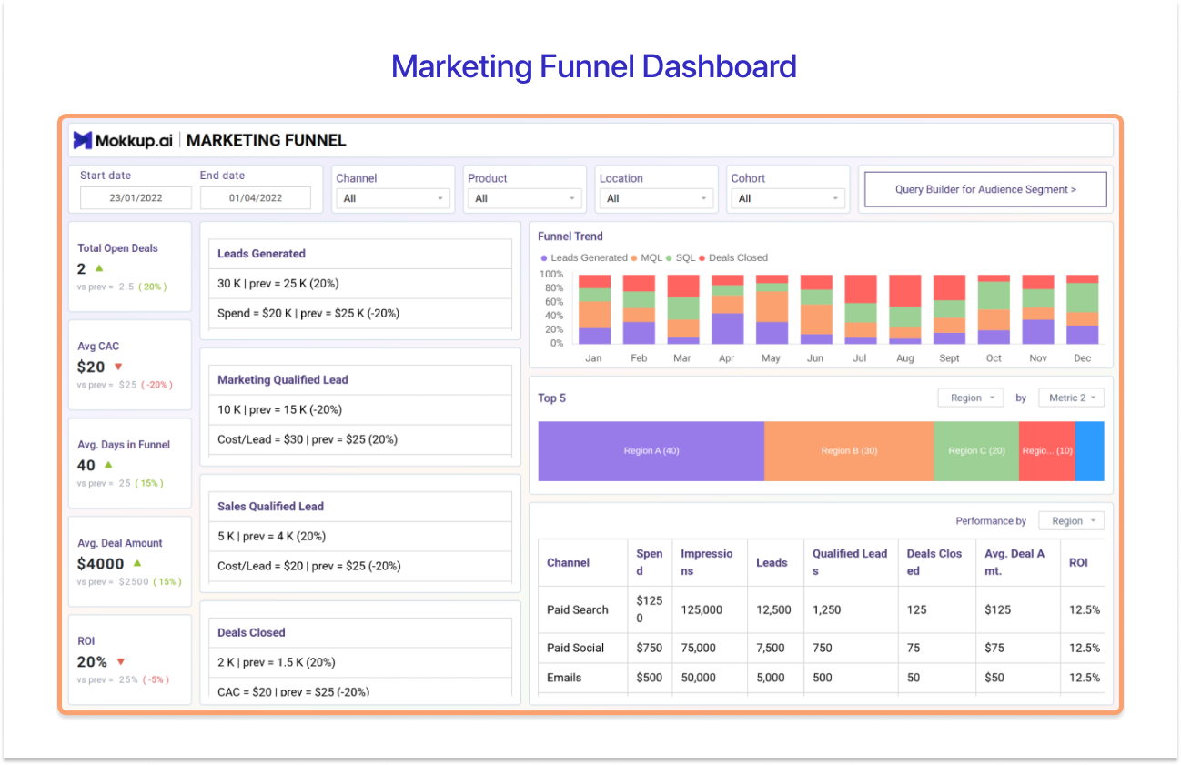Click the Jan stacked bar in Funnel Trend
Image resolution: width=1181 pixels, height=765 pixels.
point(594,309)
